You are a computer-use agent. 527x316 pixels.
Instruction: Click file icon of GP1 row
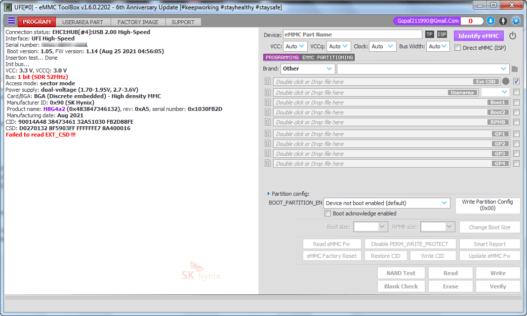pos(268,134)
